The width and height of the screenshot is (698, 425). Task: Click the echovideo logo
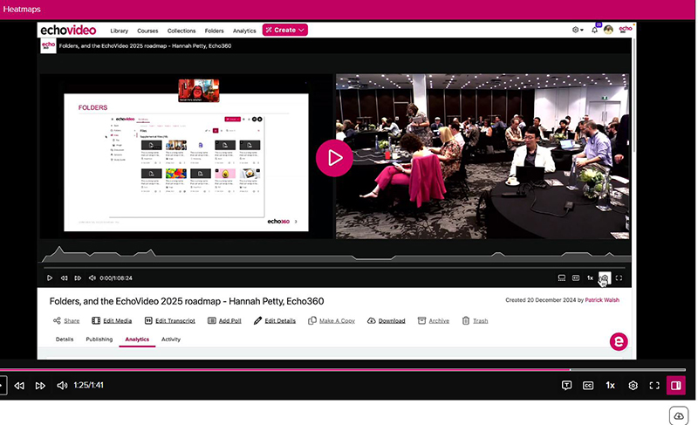coord(68,30)
